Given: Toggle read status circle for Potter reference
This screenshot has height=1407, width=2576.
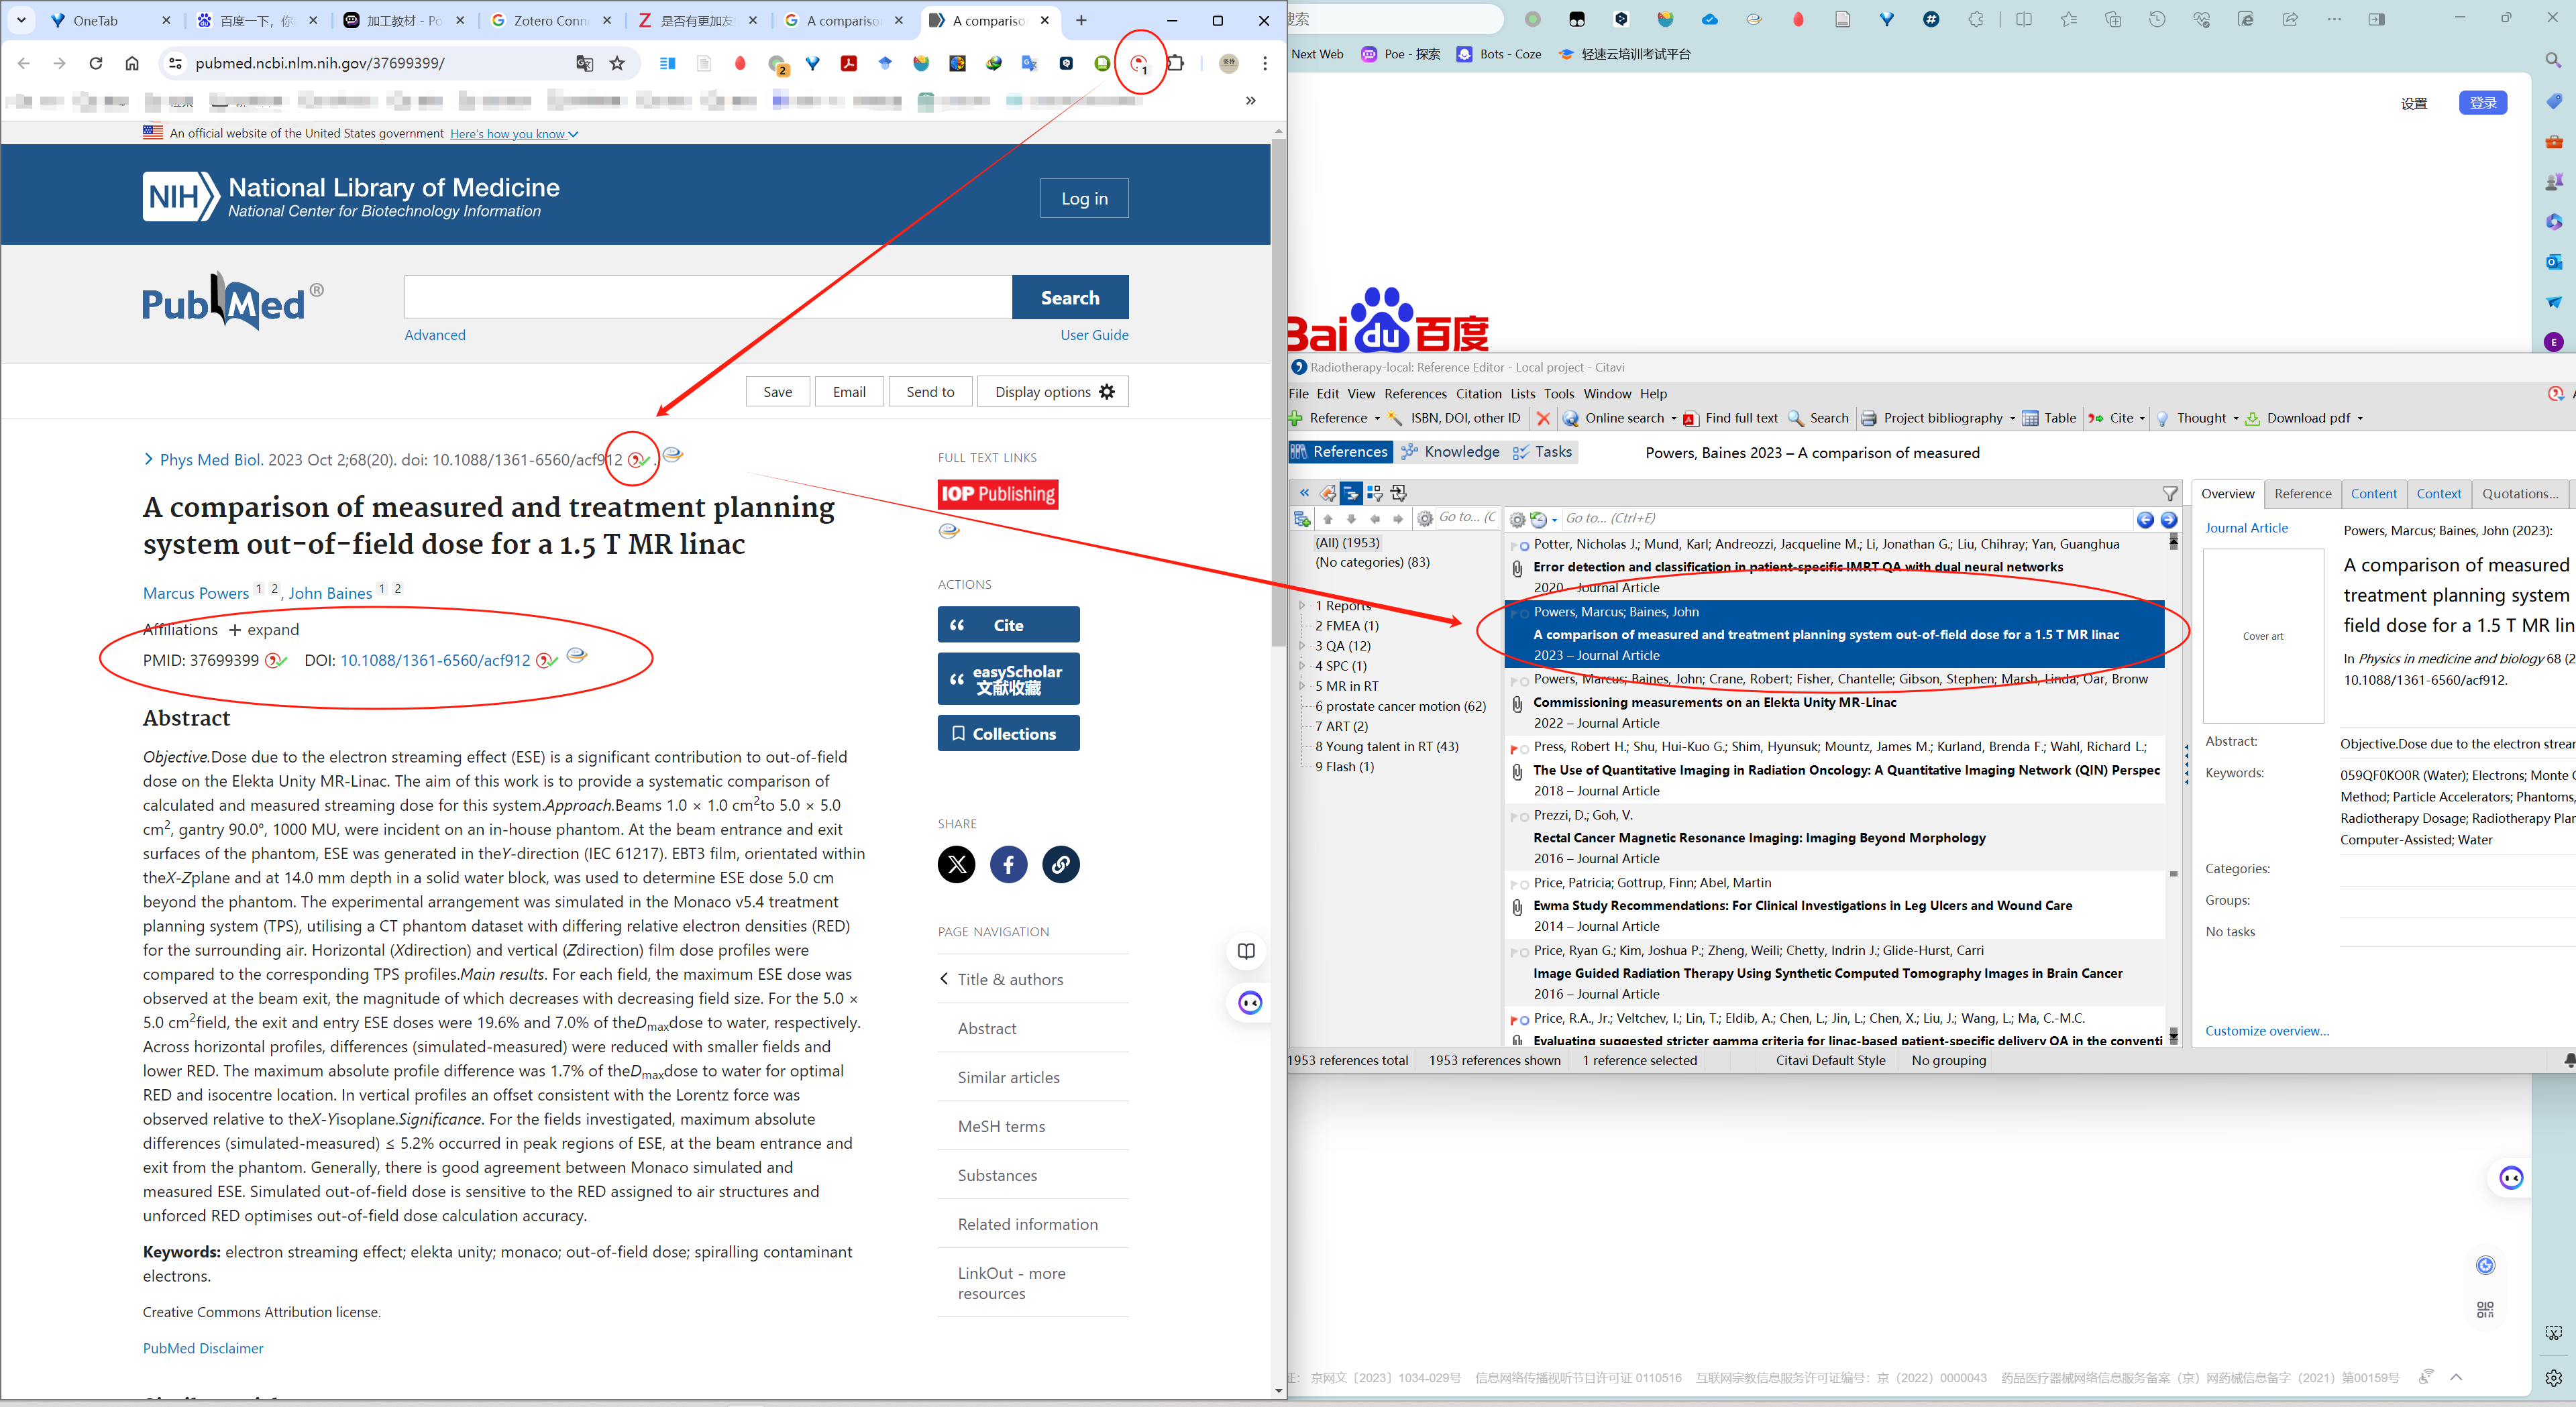Looking at the screenshot, I should pyautogui.click(x=1524, y=546).
